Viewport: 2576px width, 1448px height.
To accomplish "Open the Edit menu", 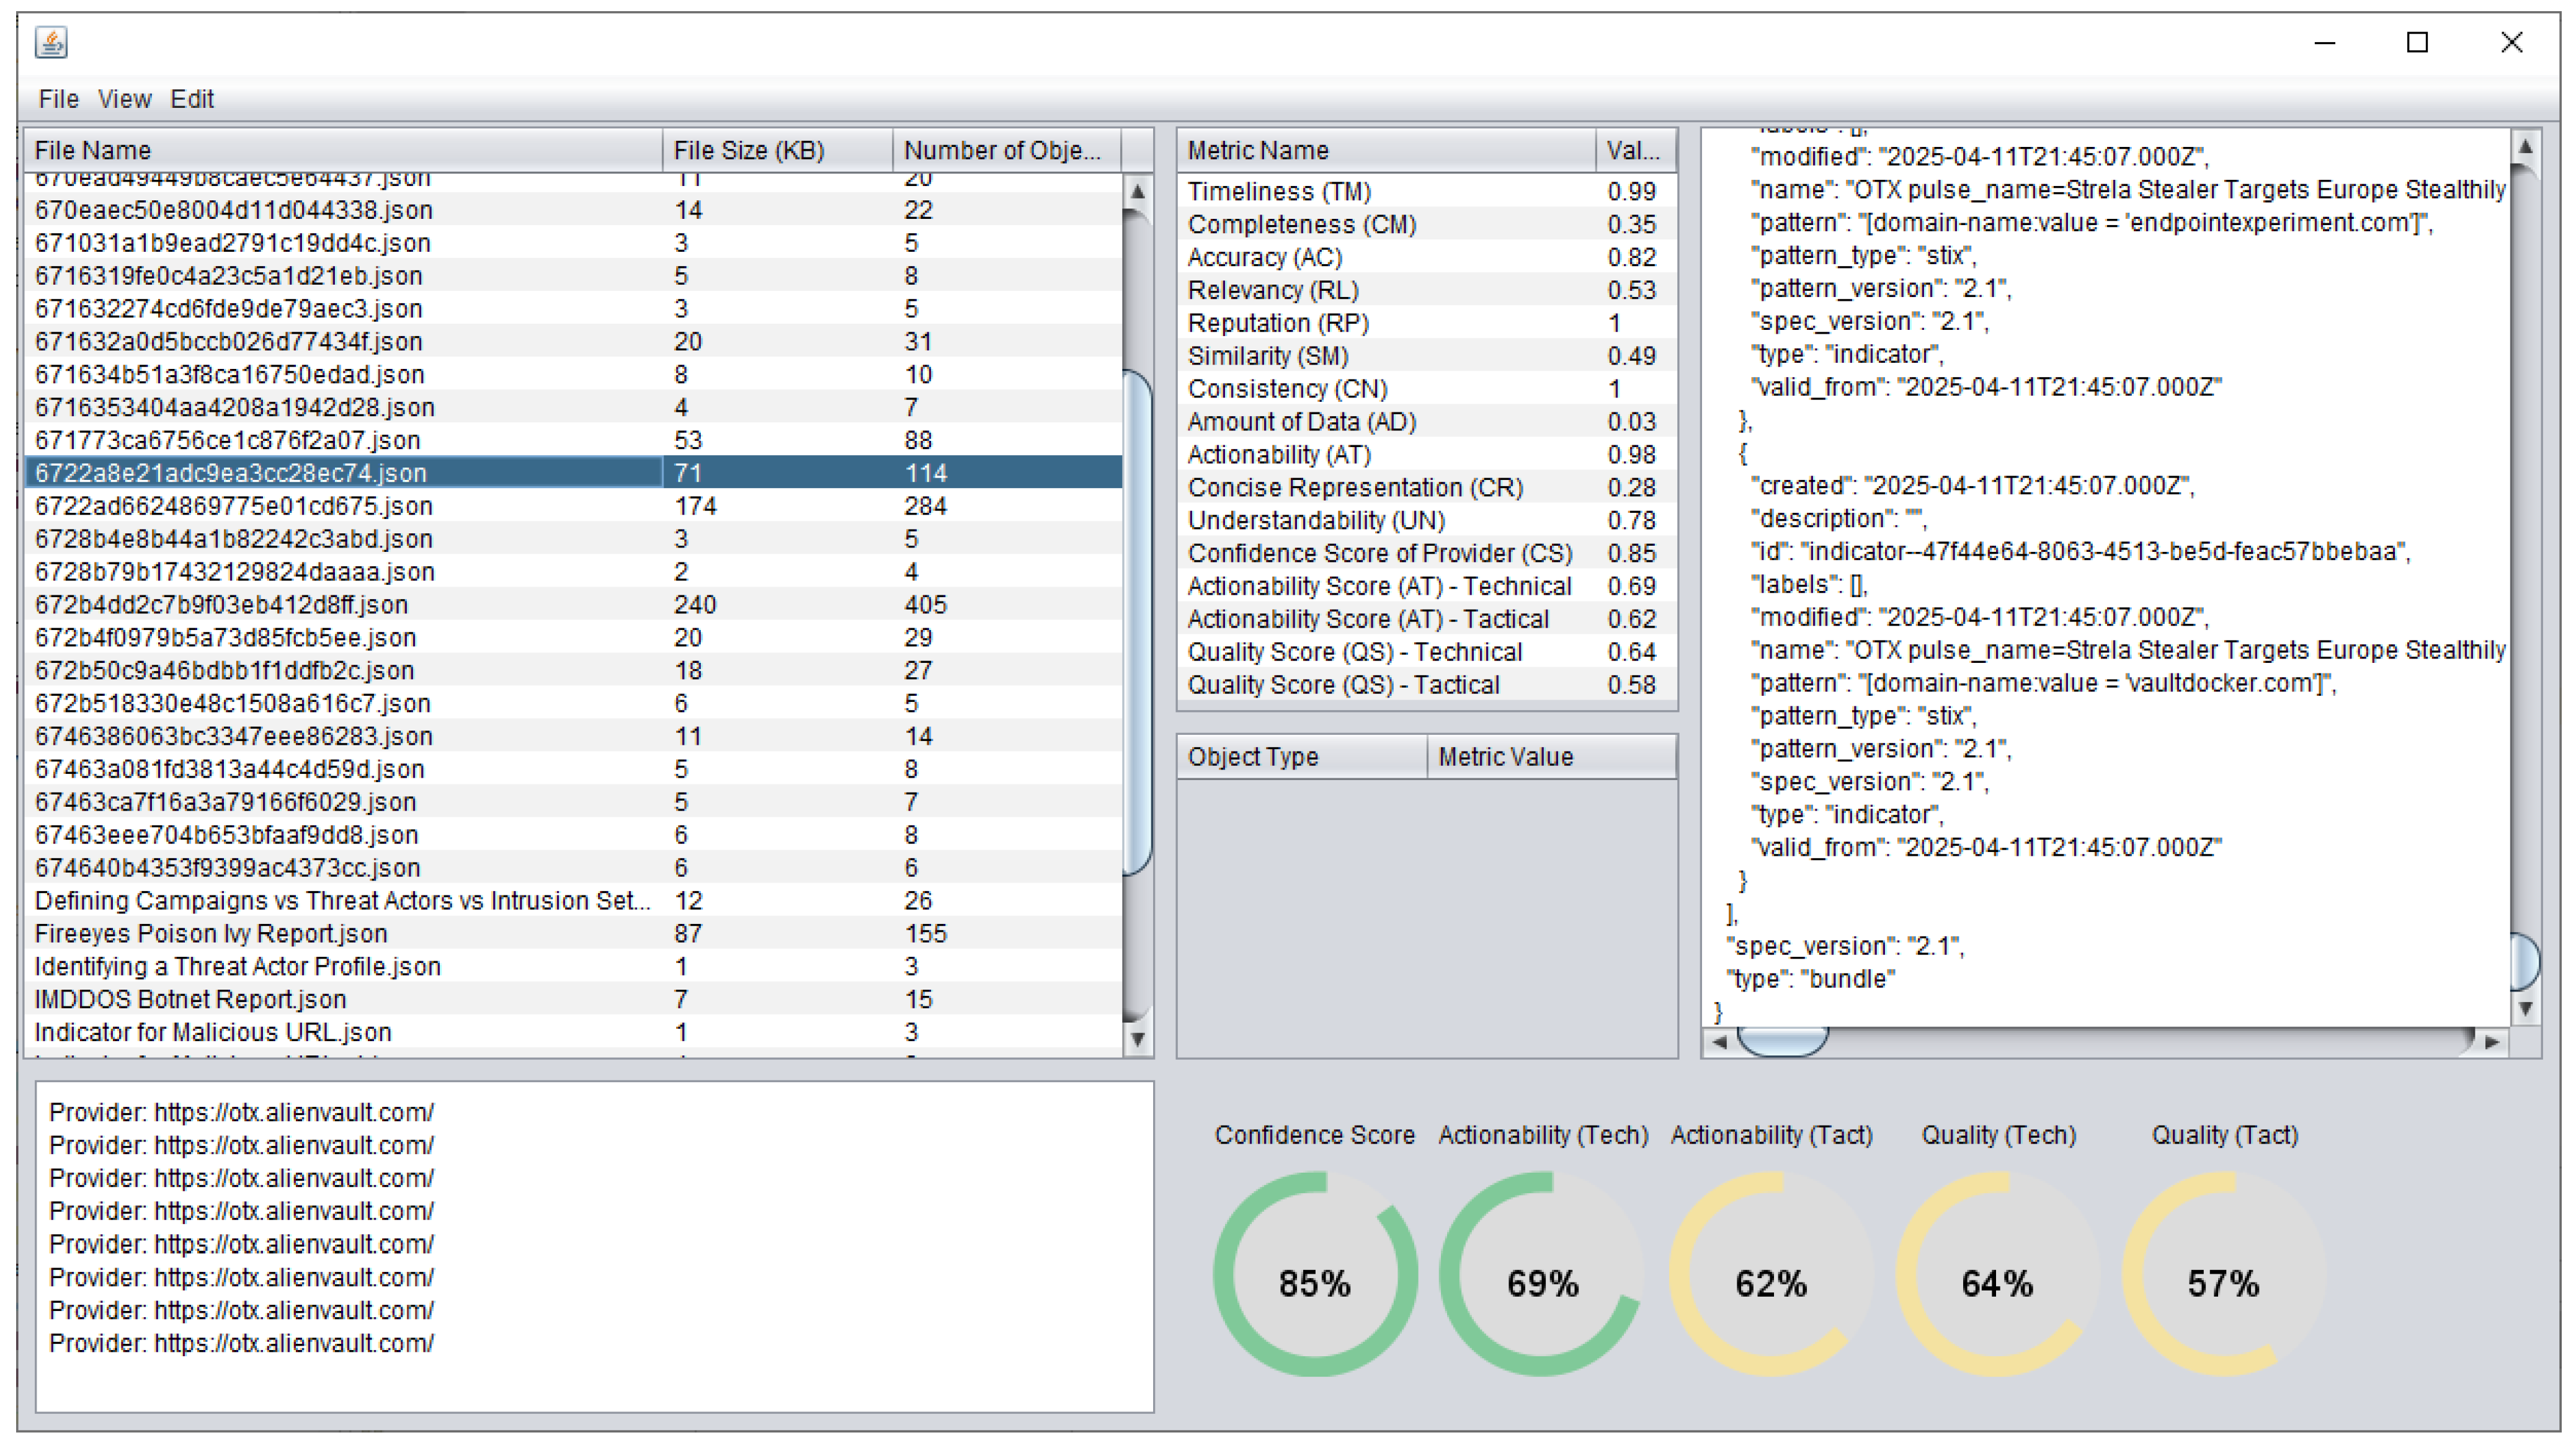I will click(x=191, y=99).
